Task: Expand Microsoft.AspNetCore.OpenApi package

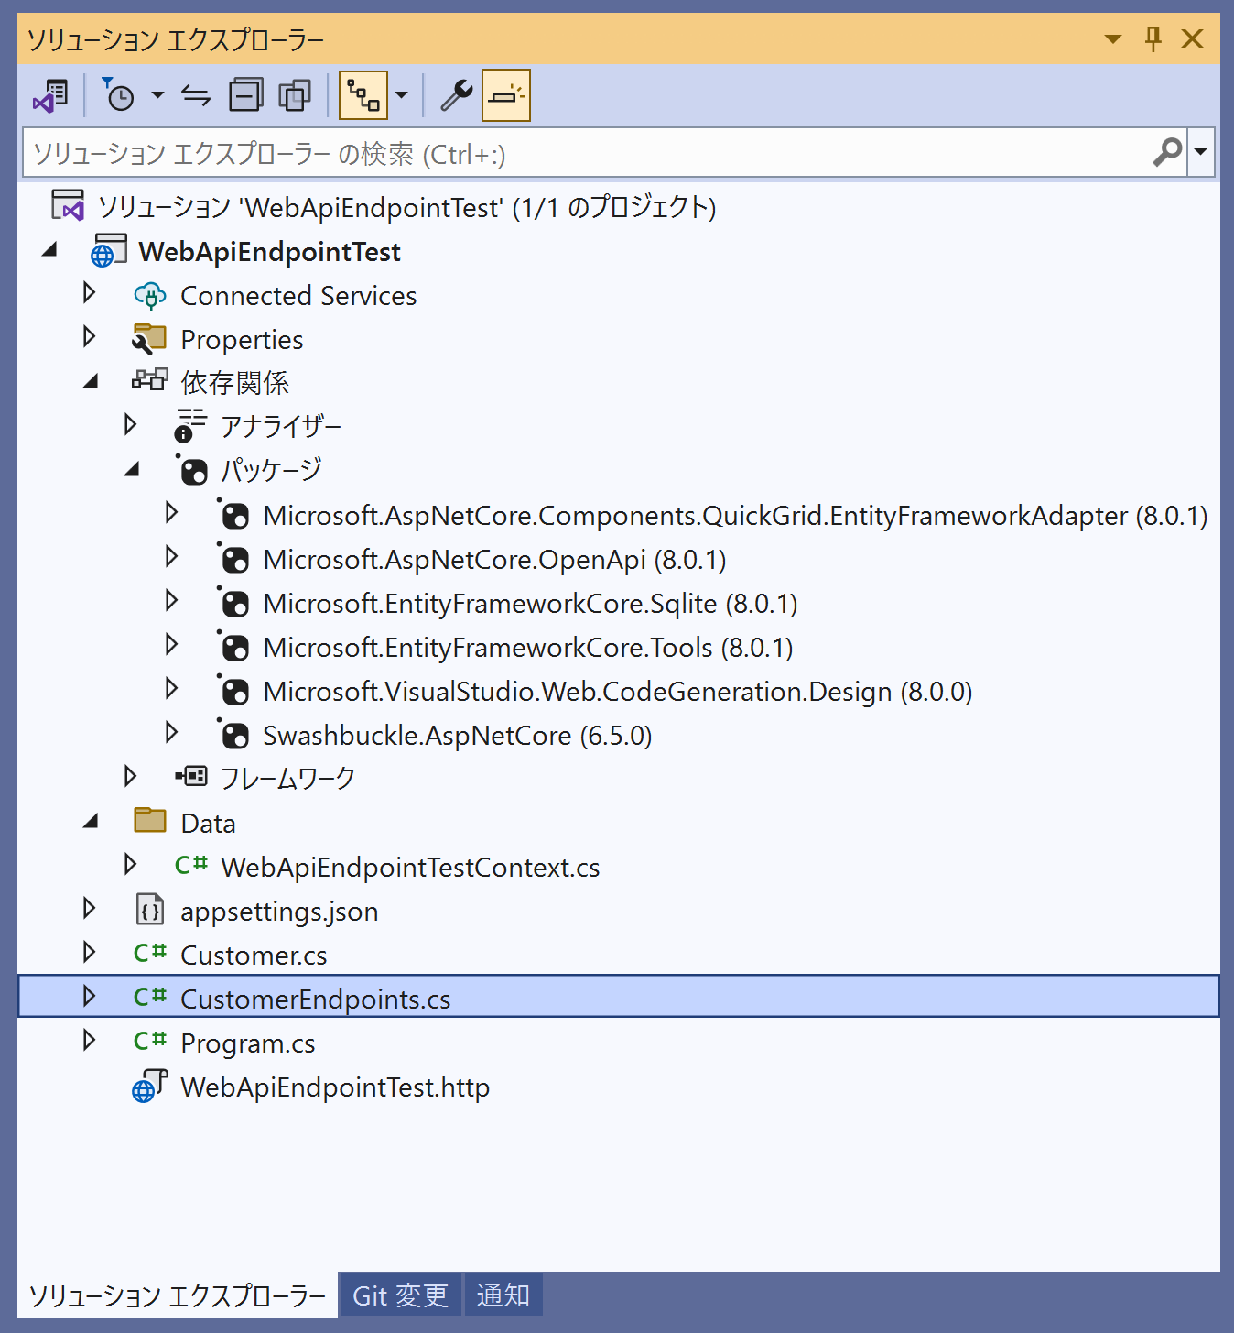Action: pyautogui.click(x=171, y=556)
